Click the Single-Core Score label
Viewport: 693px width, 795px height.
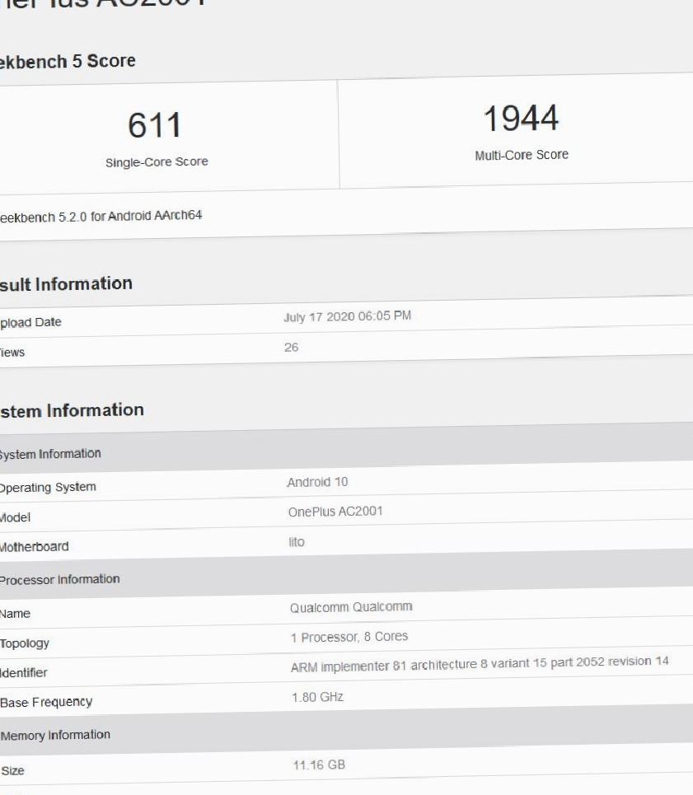[x=157, y=161]
